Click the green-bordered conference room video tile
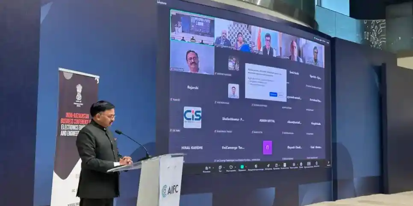The image size is (413, 206). point(192,26)
